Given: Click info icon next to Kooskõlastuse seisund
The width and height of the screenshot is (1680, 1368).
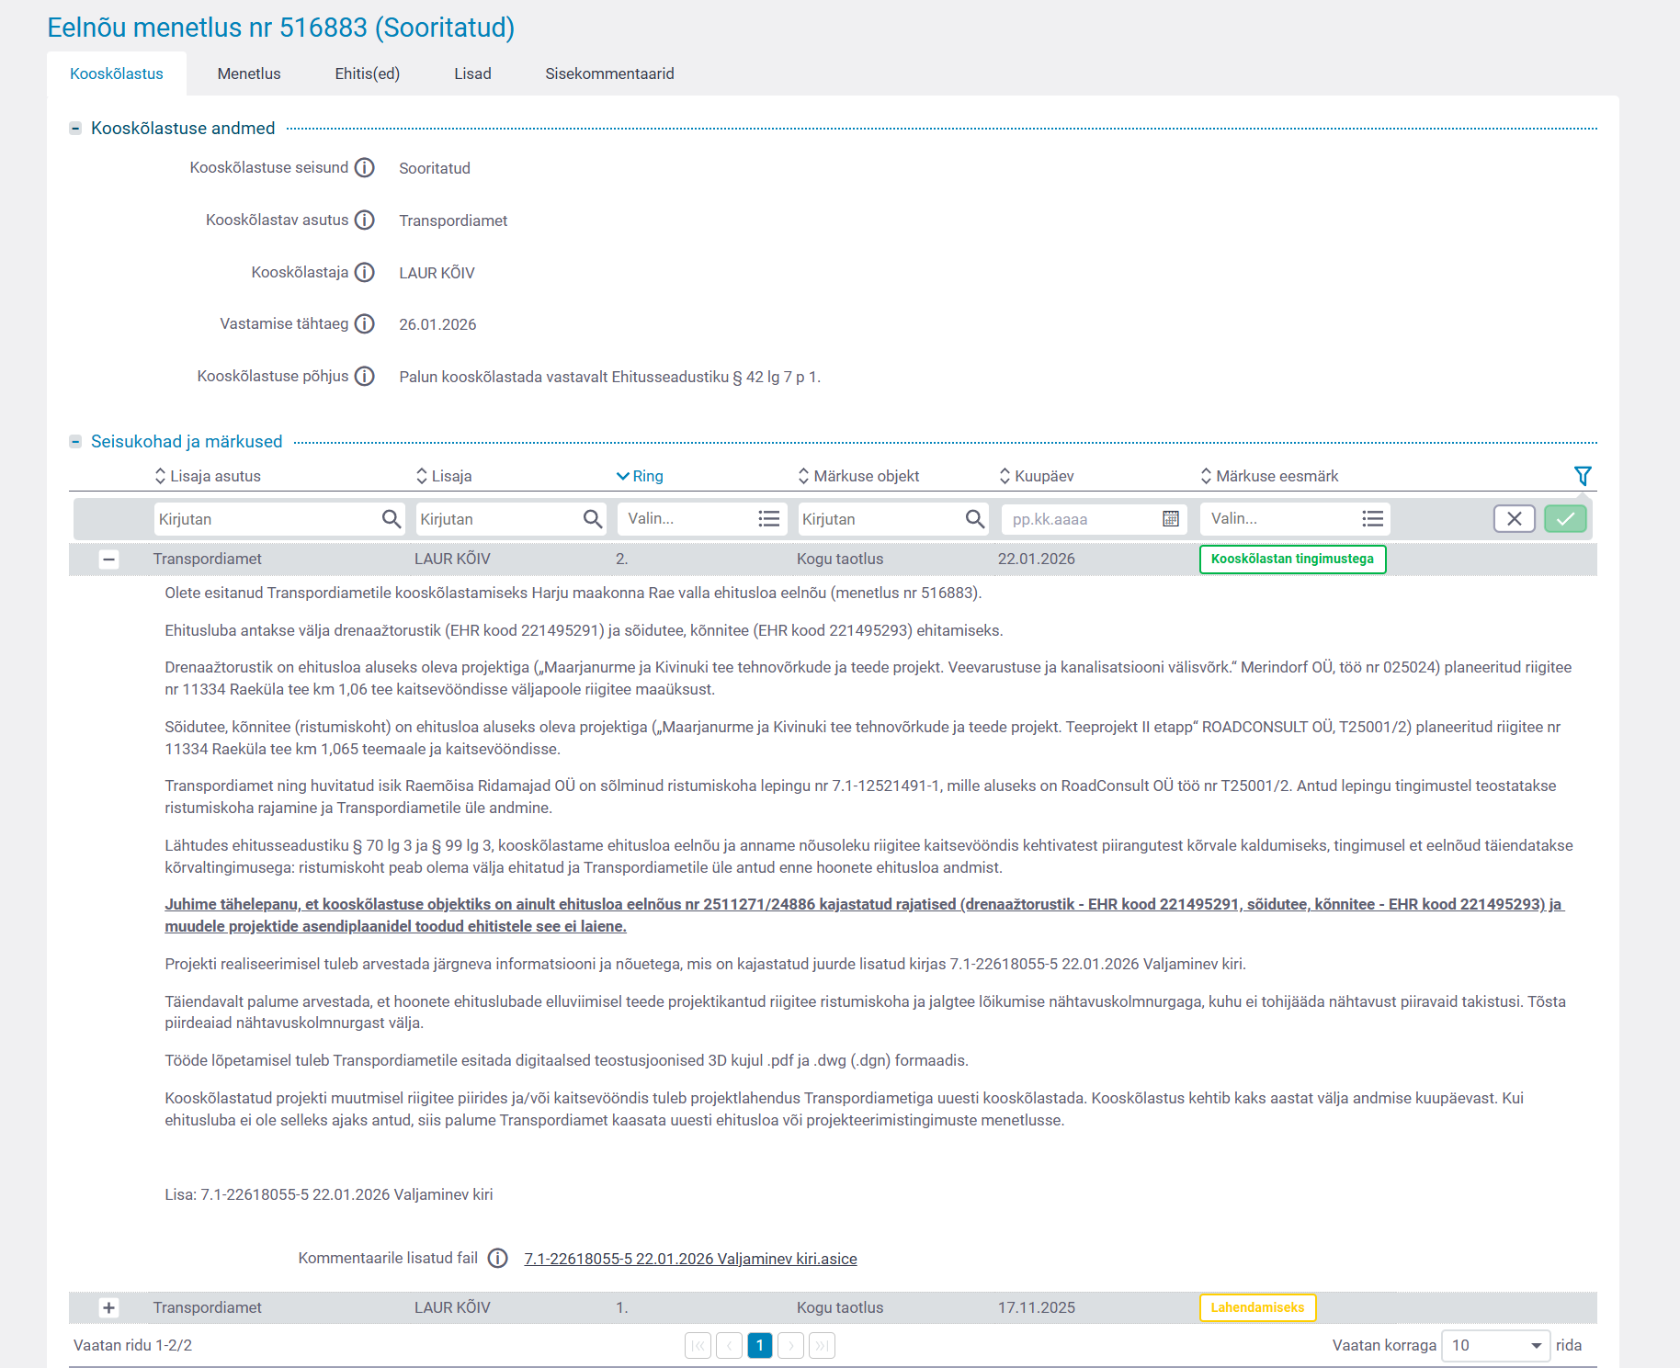Looking at the screenshot, I should click(365, 167).
